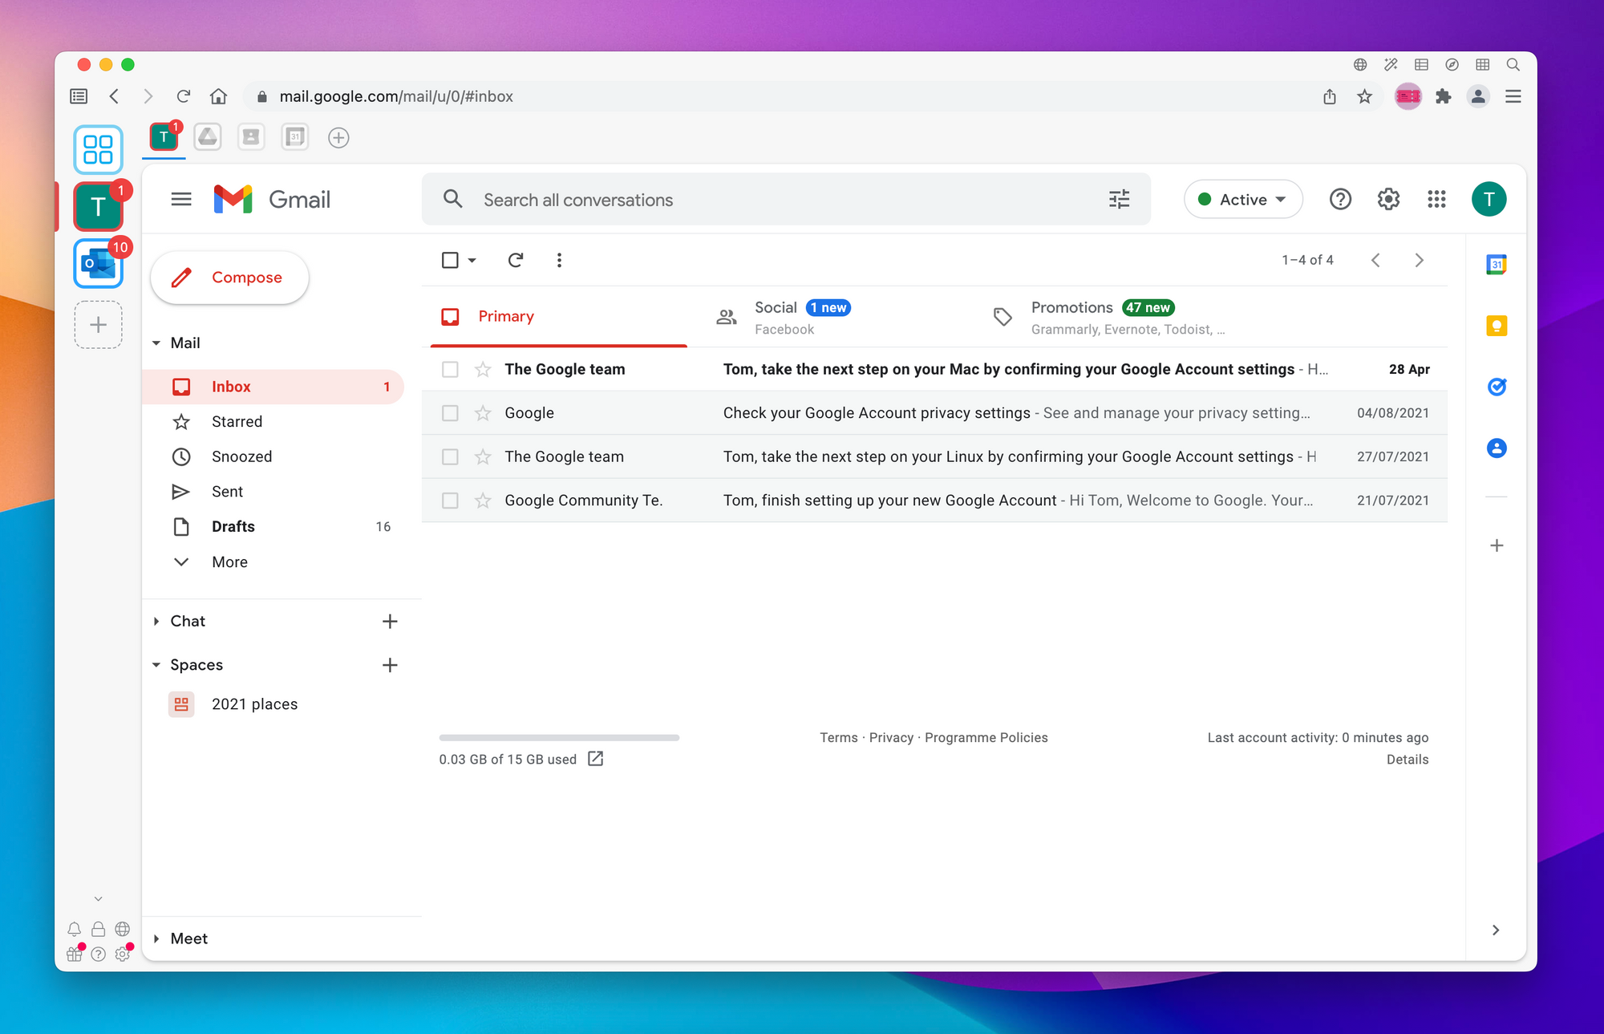1604x1034 pixels.
Task: Click checkbox next to The Google team email
Action: [449, 370]
